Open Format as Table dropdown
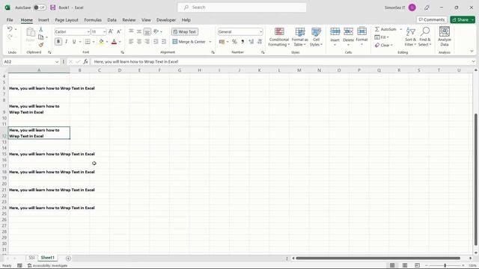Viewport: 479px width, 269px height. pos(299,37)
